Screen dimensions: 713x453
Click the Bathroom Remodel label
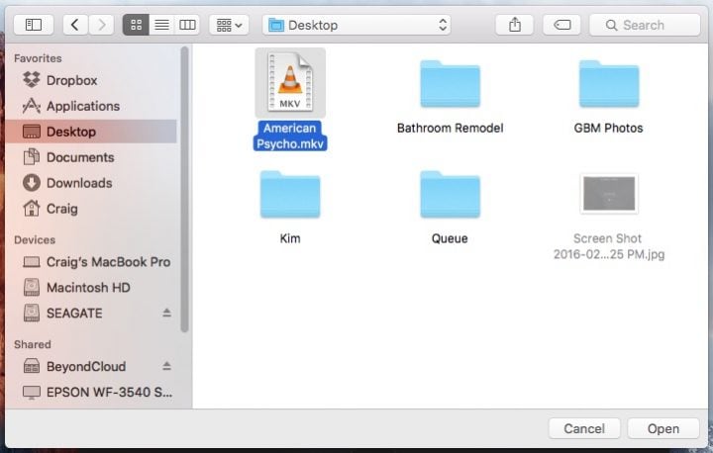pos(450,129)
